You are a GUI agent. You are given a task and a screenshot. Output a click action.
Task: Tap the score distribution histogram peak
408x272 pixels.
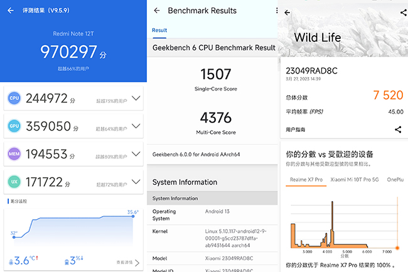pyautogui.click(x=332, y=224)
